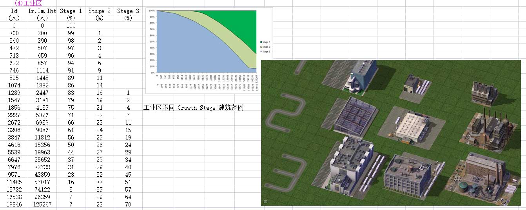Select the Stage 3 cell with value 70
Image resolution: width=526 pixels, height=210 pixels.
click(x=128, y=204)
